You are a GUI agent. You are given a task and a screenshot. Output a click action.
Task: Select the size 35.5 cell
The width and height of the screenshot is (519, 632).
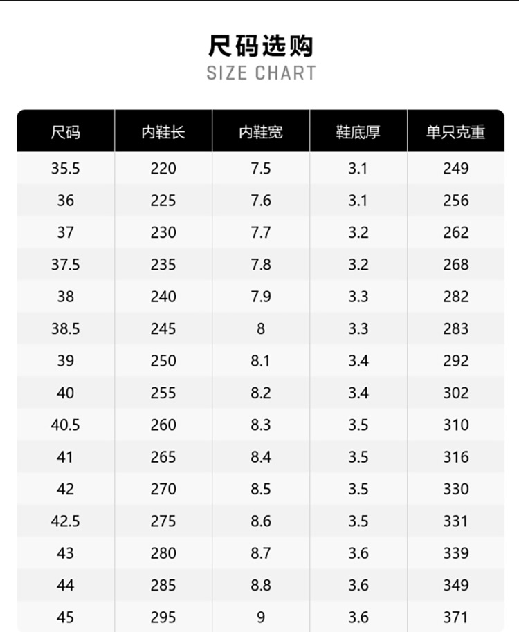coord(65,169)
